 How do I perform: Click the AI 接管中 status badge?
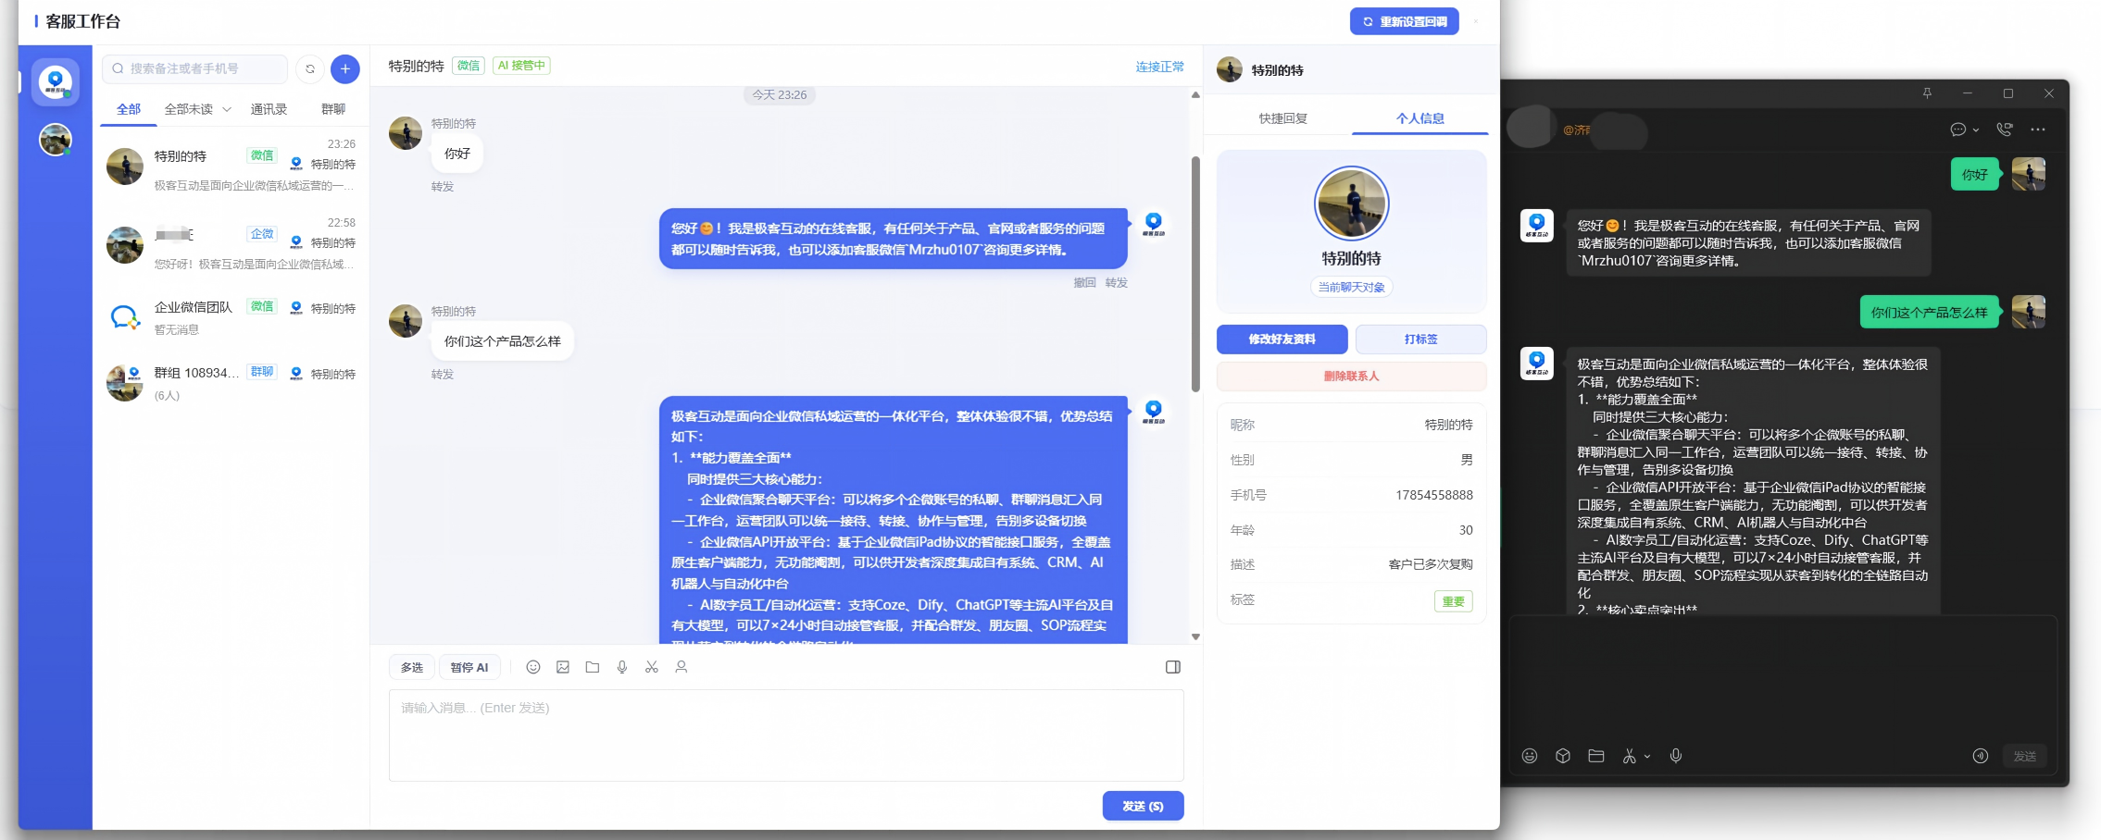(x=521, y=66)
